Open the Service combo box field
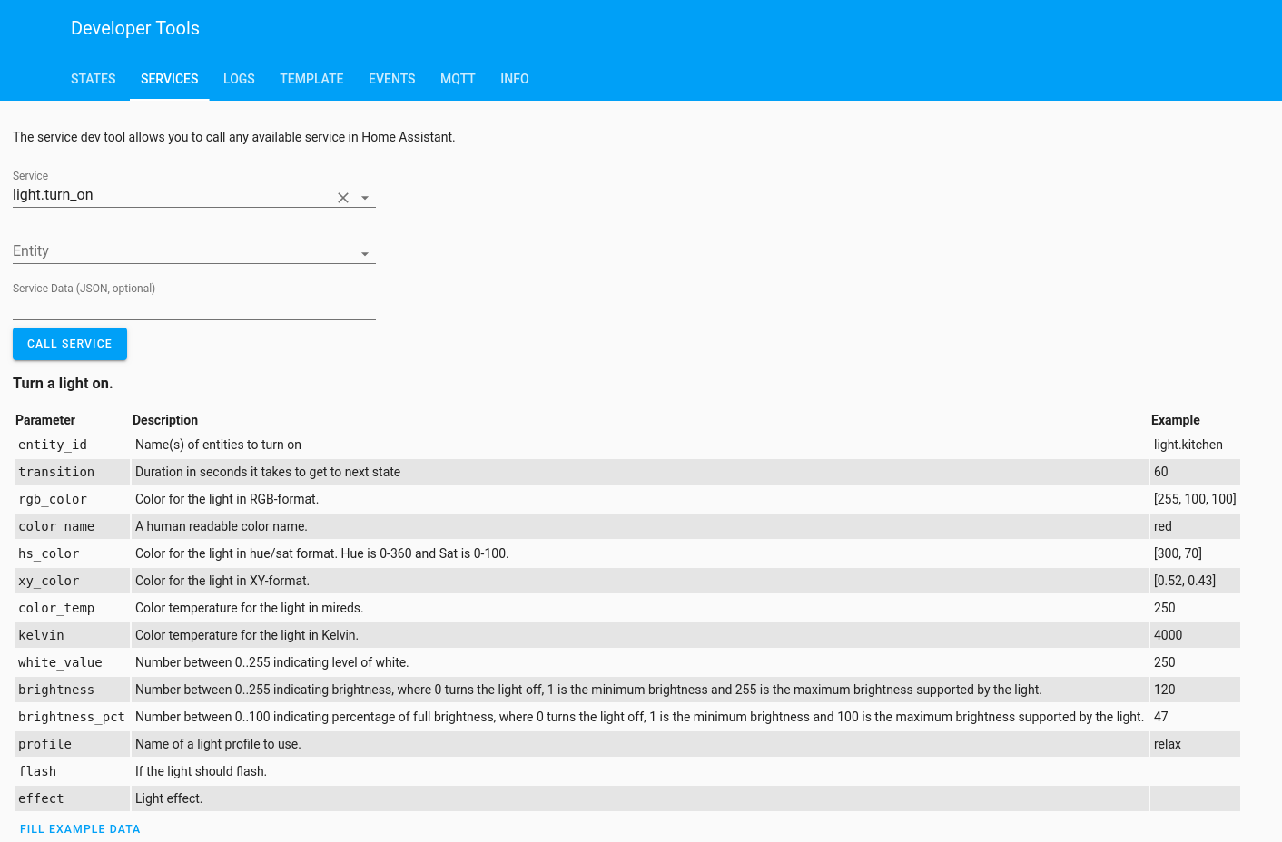The image size is (1282, 842). pos(163,194)
